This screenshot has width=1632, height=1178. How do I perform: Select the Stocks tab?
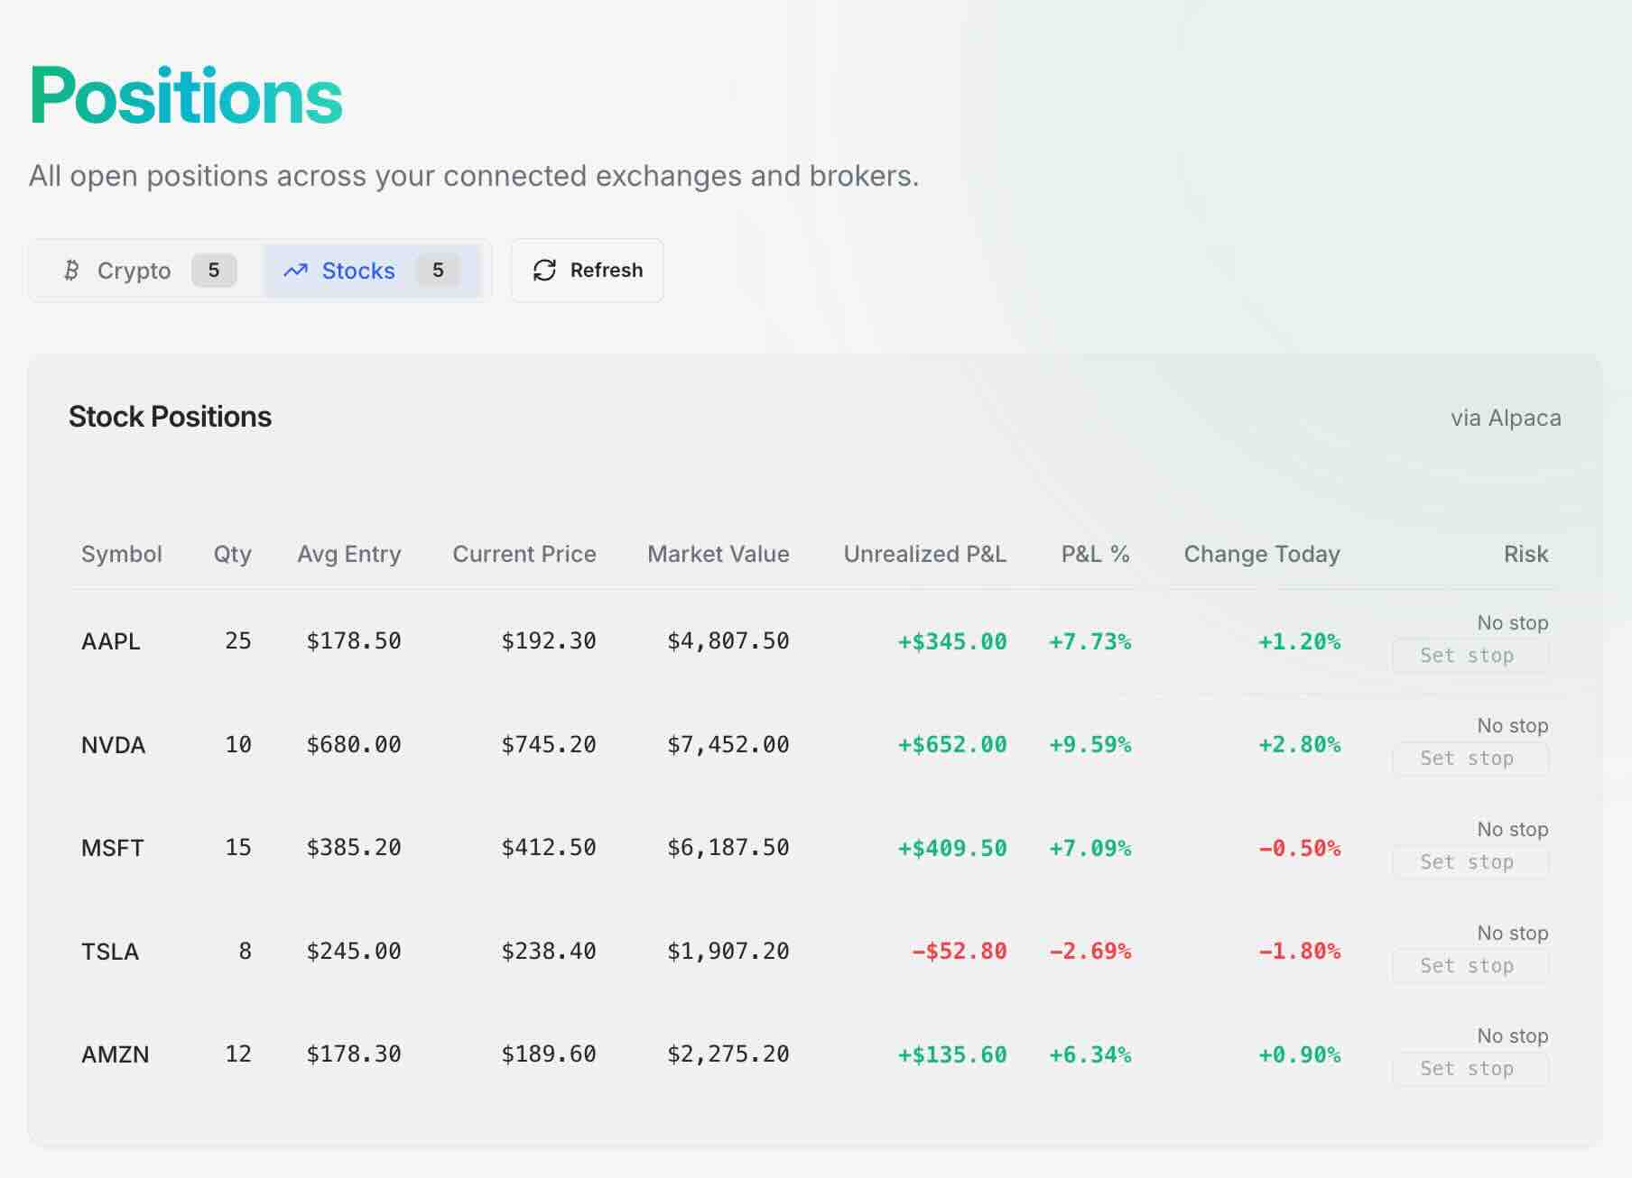(372, 271)
